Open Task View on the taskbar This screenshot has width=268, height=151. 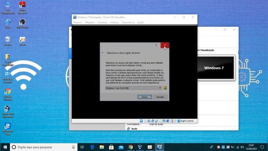coord(82,147)
